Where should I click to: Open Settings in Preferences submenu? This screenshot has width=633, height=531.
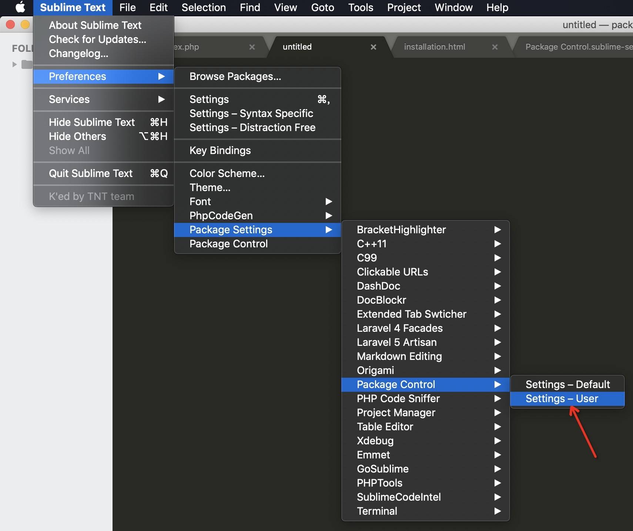click(257, 99)
